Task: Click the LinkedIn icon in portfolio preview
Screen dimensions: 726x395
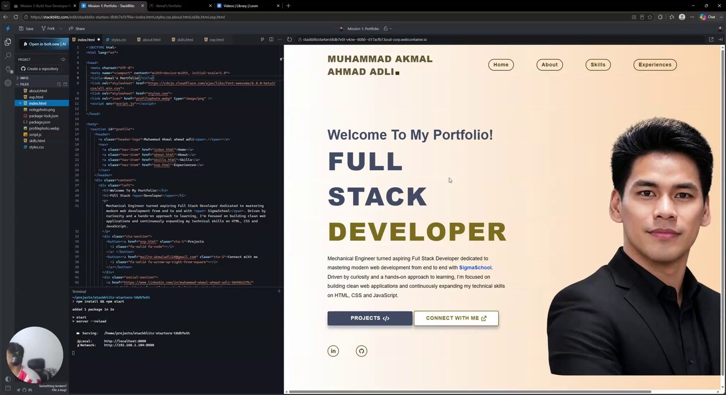Action: pyautogui.click(x=333, y=351)
